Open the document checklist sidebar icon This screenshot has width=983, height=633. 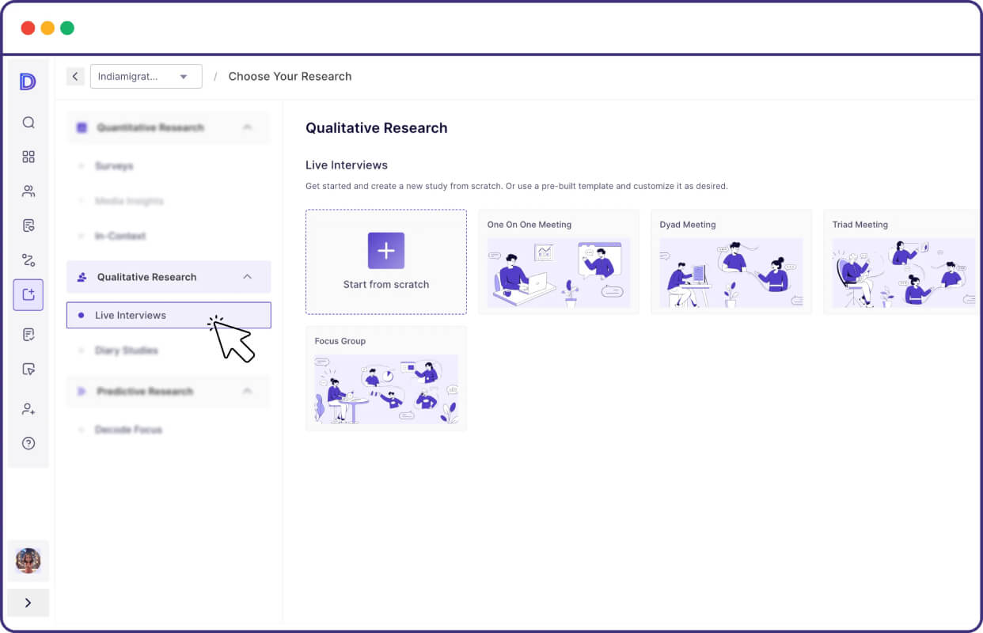point(28,226)
